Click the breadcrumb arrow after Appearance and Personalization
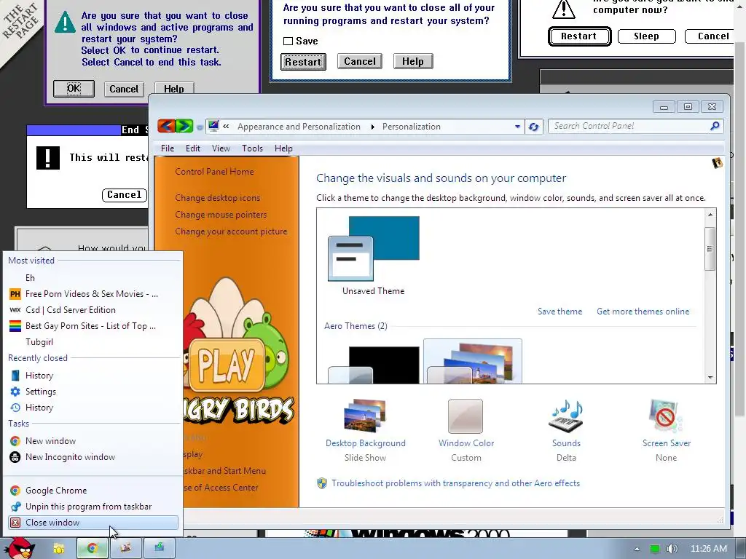Viewport: 746px width, 559px height. 372,127
